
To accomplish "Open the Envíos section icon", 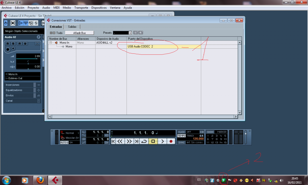I will pos(38,95).
